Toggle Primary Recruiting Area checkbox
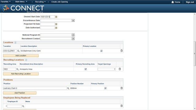The image size is (196, 110). pos(86,69)
